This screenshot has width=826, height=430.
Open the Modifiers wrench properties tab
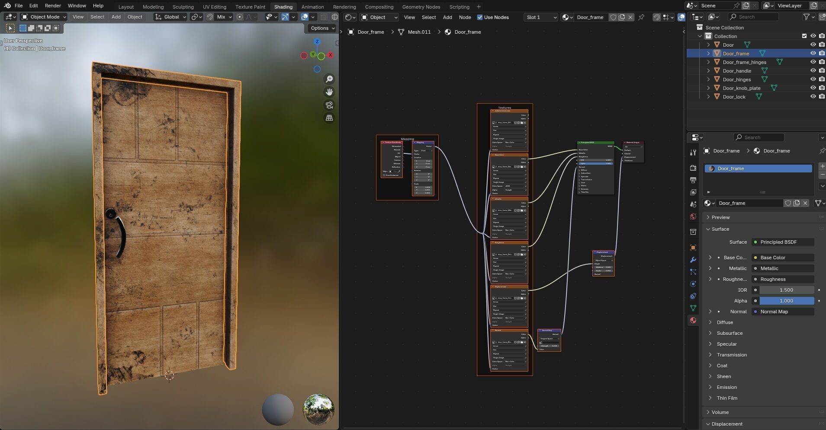tap(693, 260)
